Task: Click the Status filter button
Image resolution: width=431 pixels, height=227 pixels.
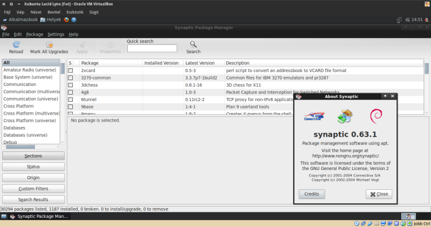Action: click(33, 167)
